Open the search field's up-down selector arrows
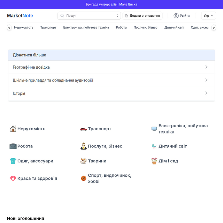 click(x=117, y=16)
